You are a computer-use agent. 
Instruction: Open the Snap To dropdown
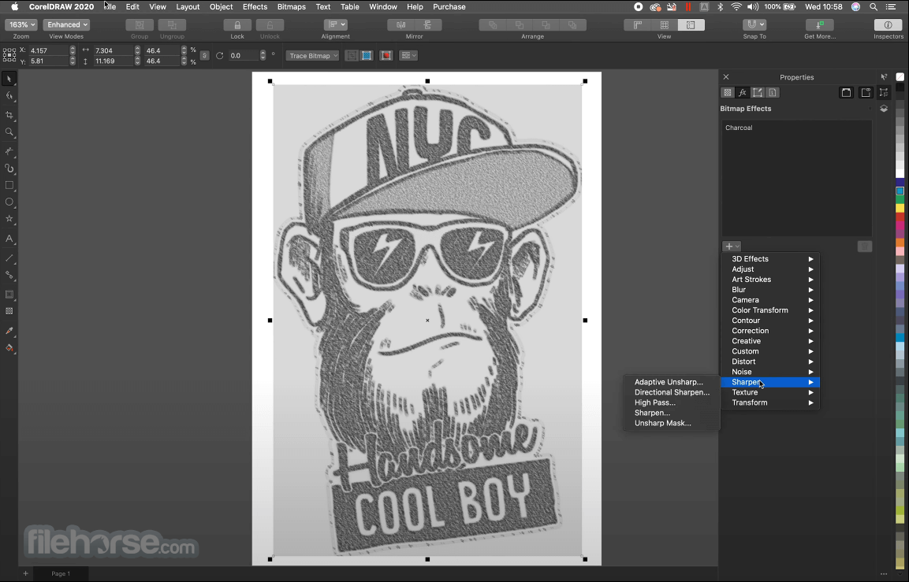click(x=754, y=25)
